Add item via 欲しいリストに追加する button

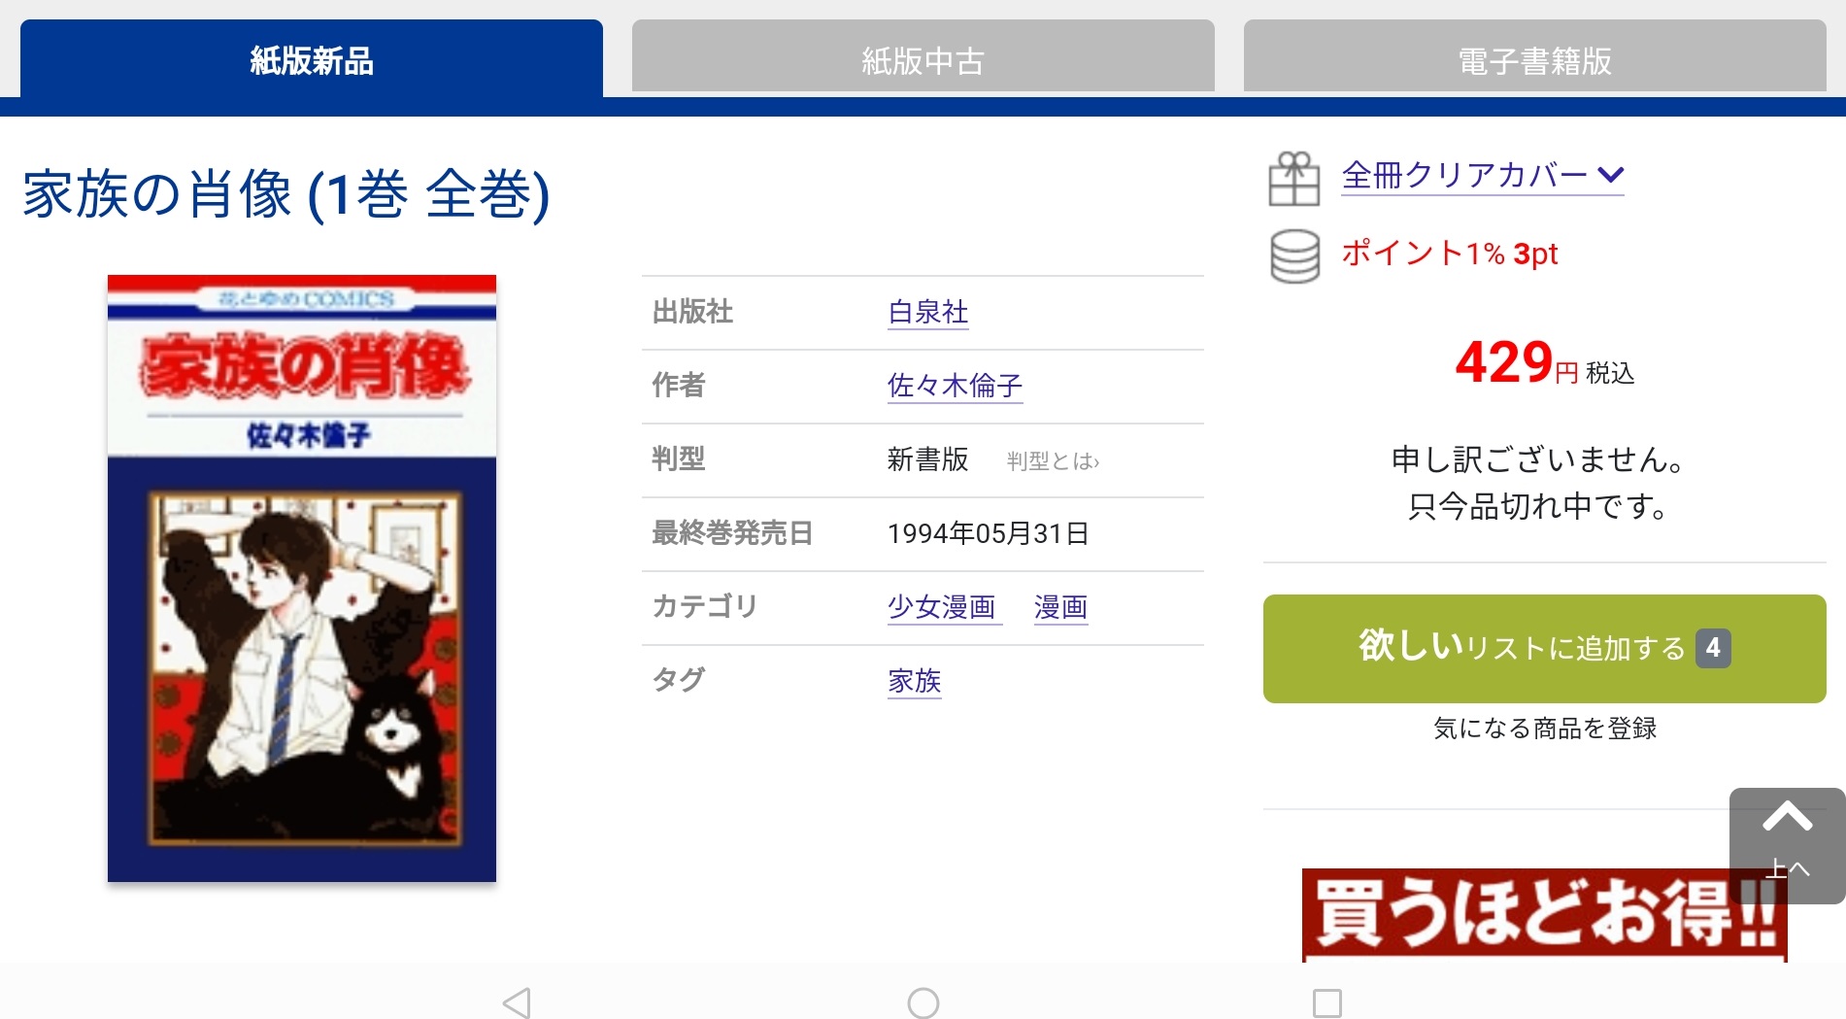tap(1544, 648)
